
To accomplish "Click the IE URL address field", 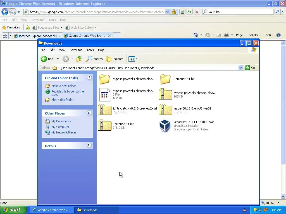I will tap(97, 12).
